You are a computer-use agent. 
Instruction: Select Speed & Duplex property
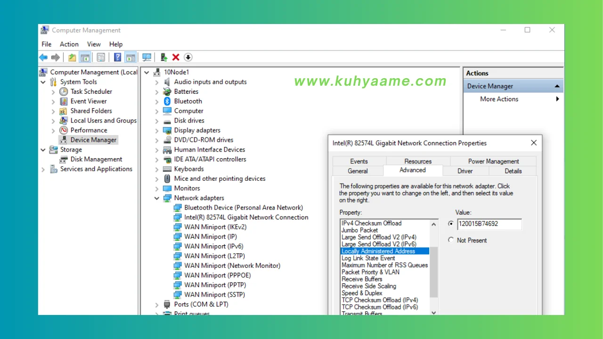362,293
